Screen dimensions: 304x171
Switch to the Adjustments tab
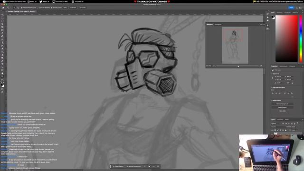(284, 66)
